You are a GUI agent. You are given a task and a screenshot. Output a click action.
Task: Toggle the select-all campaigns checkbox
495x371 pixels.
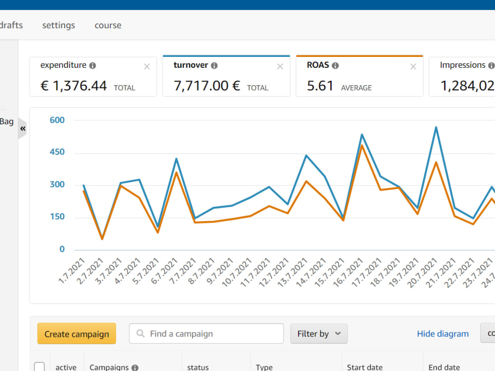point(40,367)
